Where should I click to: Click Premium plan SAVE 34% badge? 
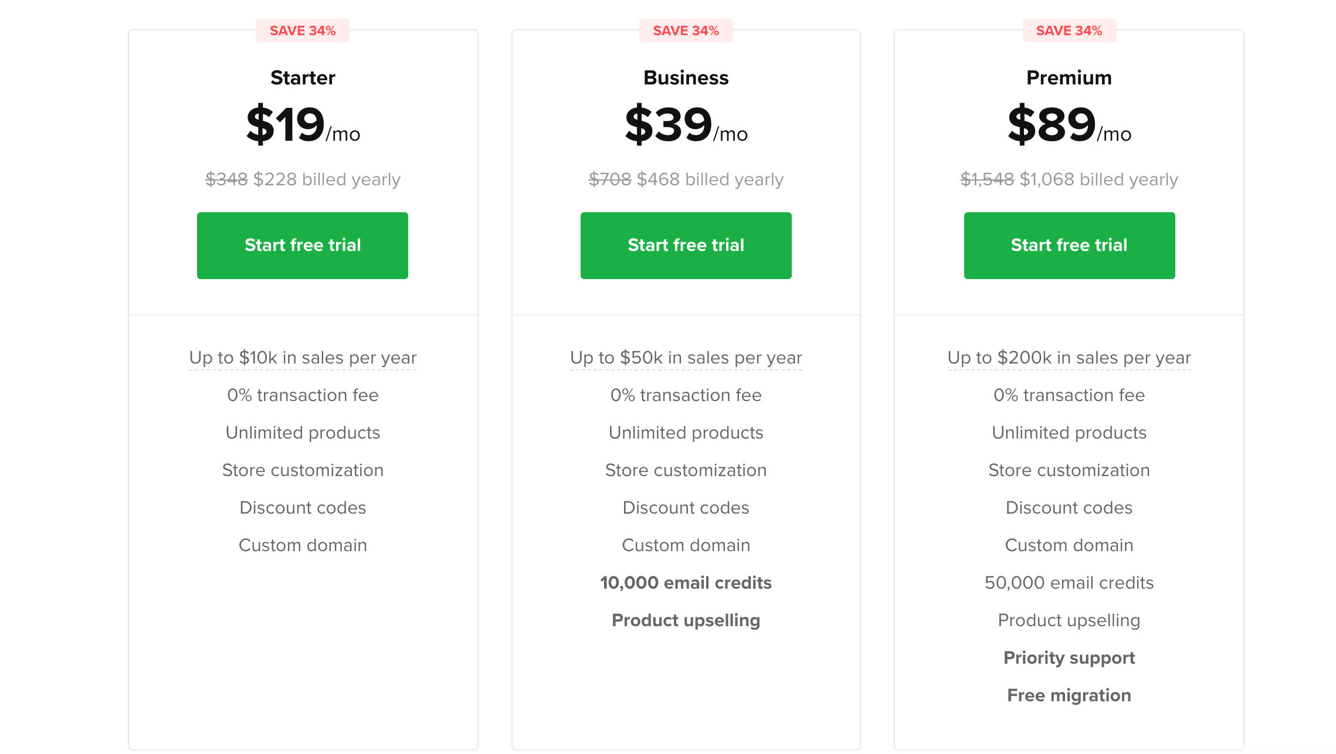(x=1069, y=30)
